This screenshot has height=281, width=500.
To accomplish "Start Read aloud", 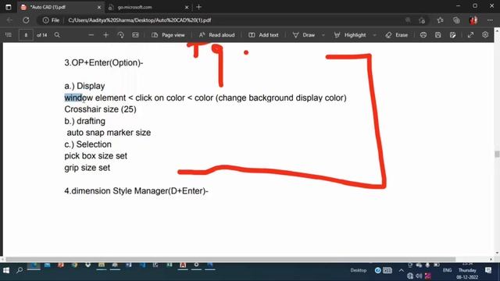I will click(x=217, y=35).
